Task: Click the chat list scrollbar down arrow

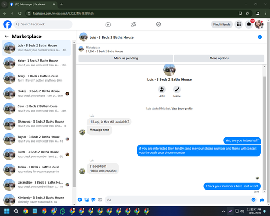Action: 74,204
